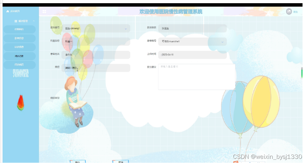Open the 医生编号 dropdown showing 医生-yisheng1
Image resolution: width=307 pixels, height=163 pixels.
point(96,28)
